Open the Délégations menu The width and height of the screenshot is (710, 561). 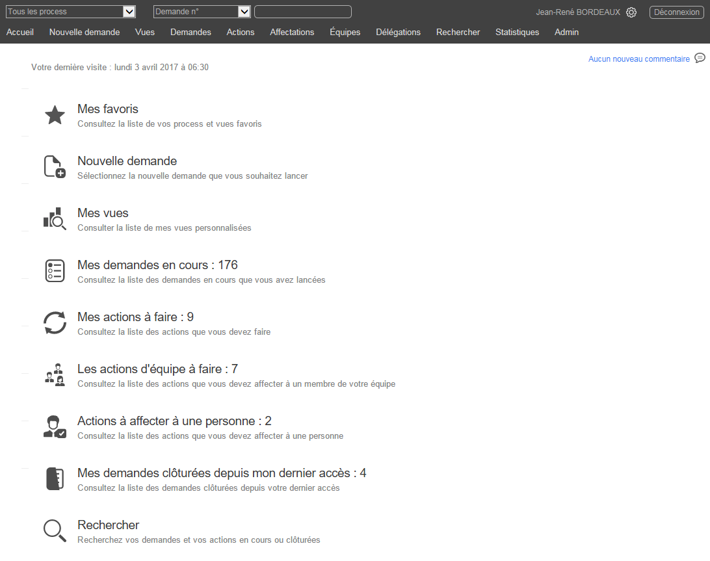pos(398,32)
